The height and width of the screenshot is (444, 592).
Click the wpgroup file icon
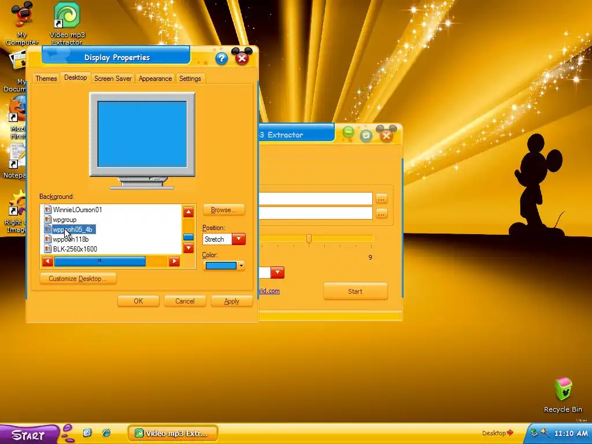click(47, 219)
